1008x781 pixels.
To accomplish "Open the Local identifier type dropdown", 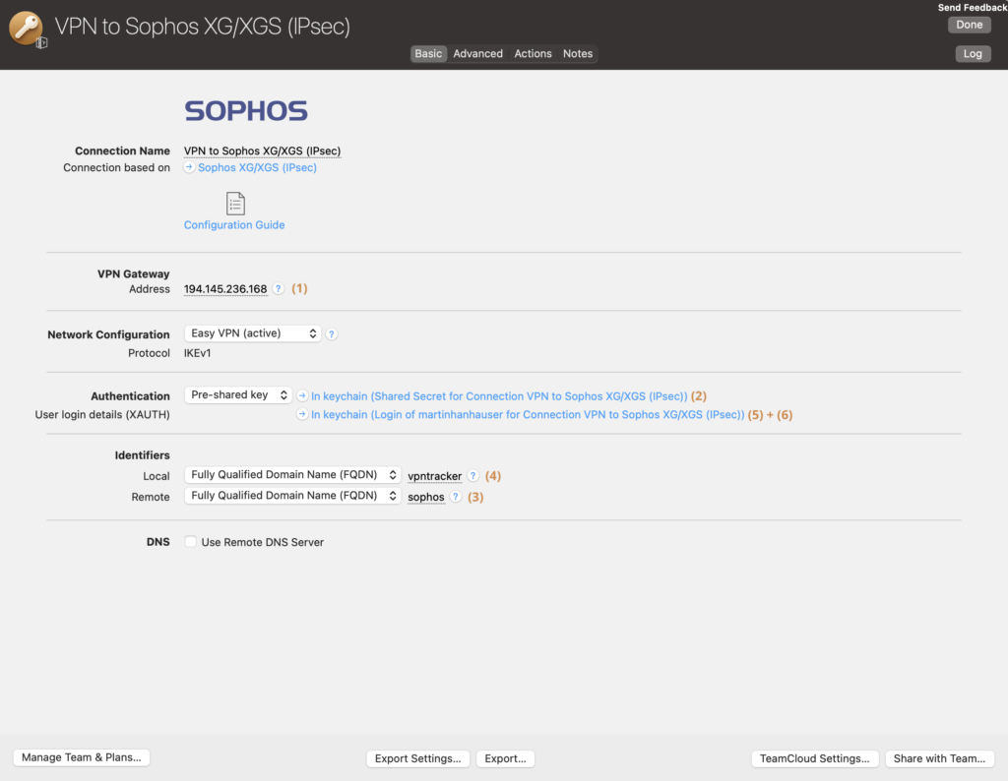I will 291,474.
